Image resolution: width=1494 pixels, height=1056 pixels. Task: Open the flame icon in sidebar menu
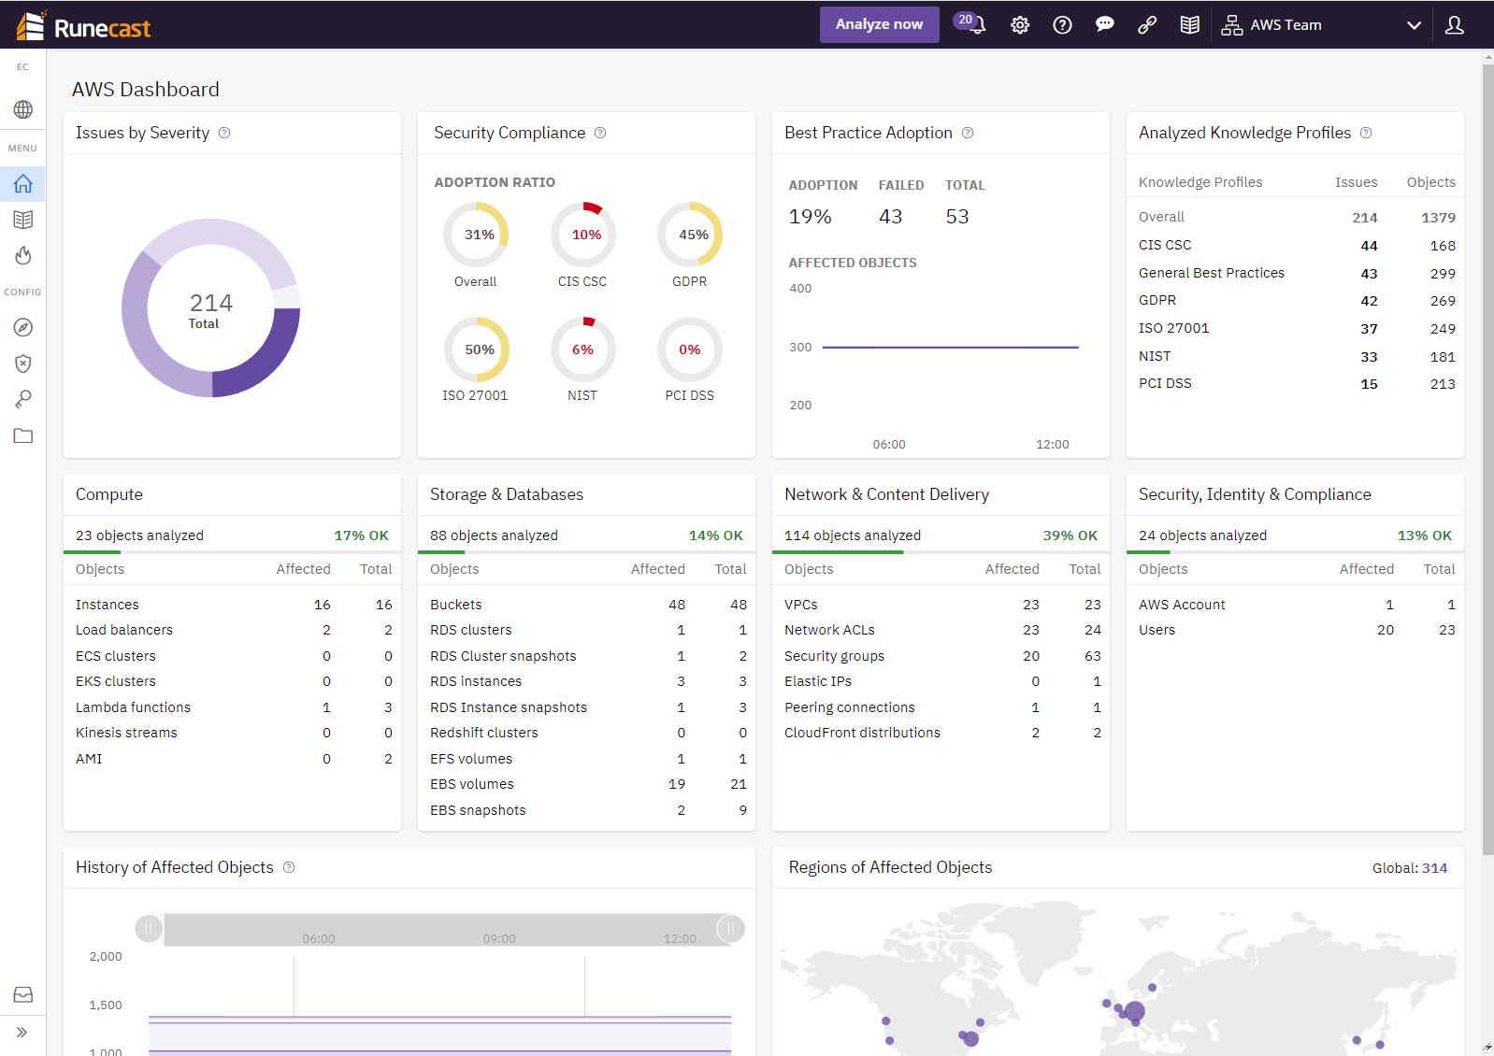[23, 256]
